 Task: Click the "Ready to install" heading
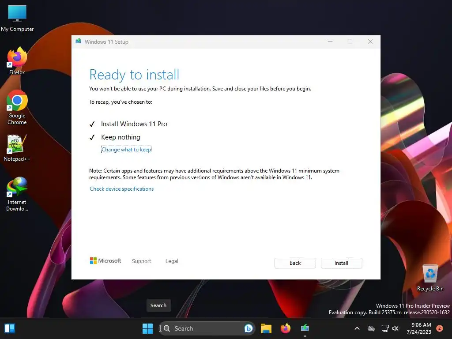[x=134, y=75]
